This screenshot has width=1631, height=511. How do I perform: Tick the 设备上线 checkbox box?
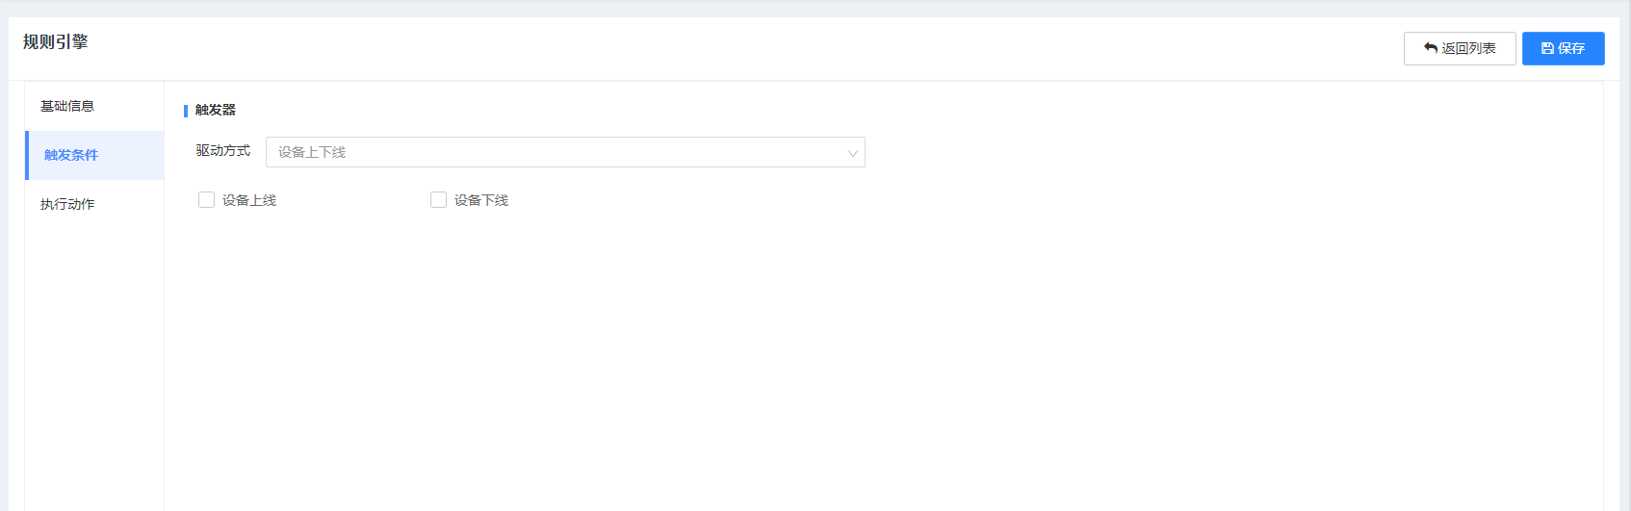[x=206, y=200]
